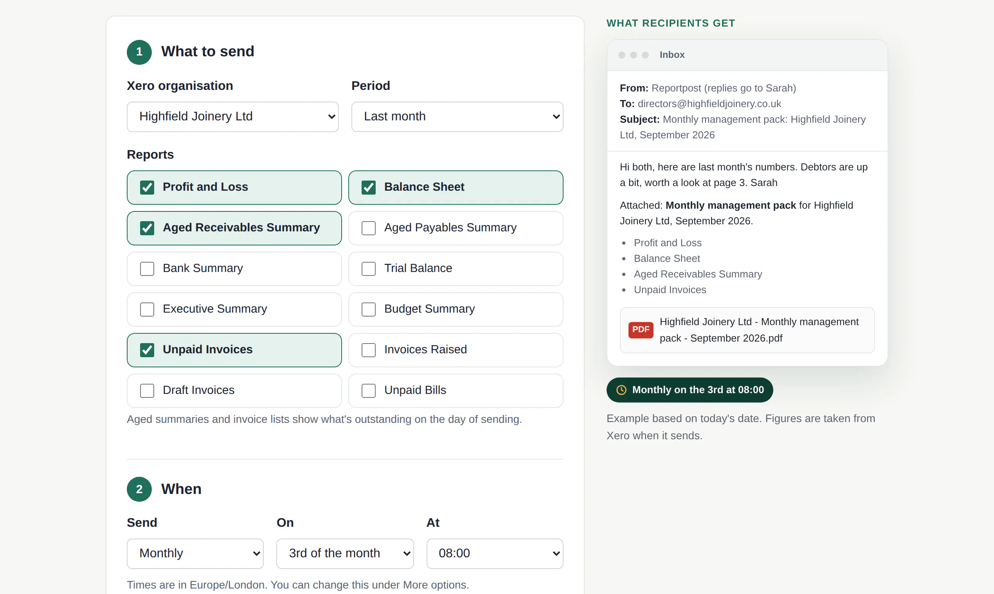Click the clock icon in schedule badge
Viewport: 994px width, 594px height.
[621, 390]
